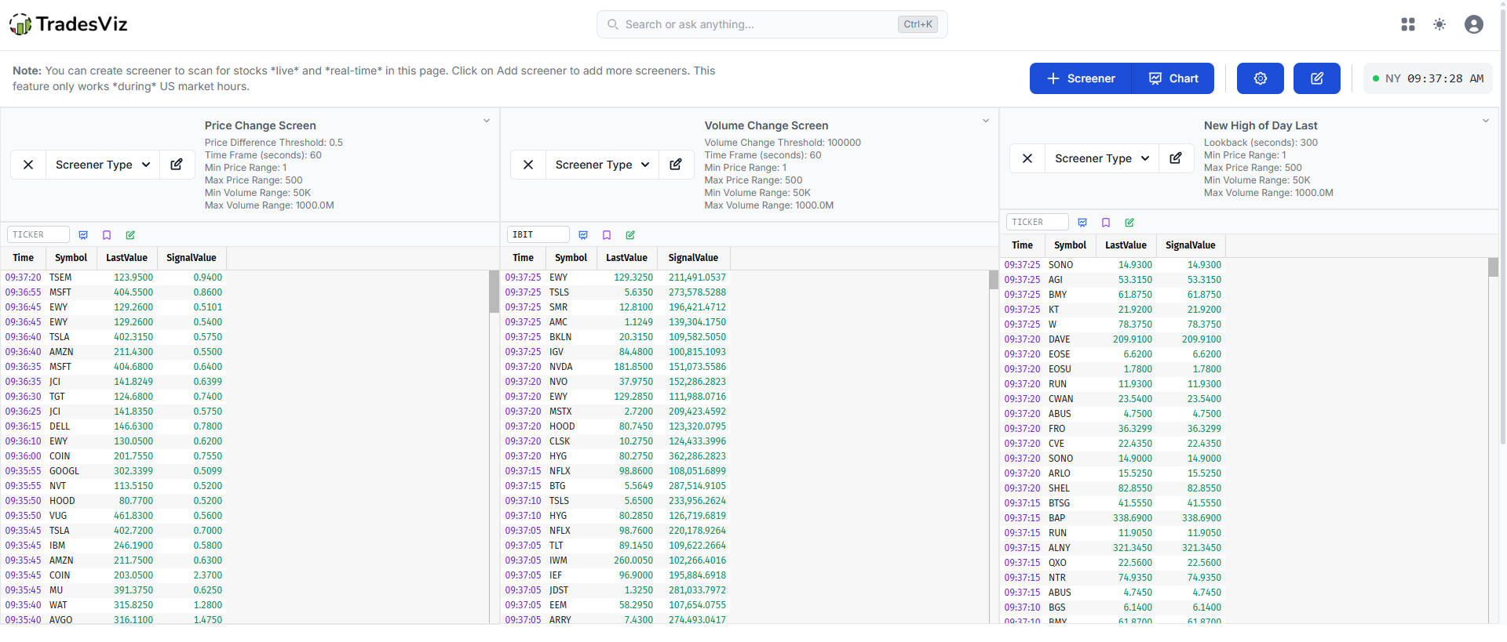The width and height of the screenshot is (1507, 642).
Task: Click green edit icon in Price Change Screen toolbar
Action: (130, 235)
